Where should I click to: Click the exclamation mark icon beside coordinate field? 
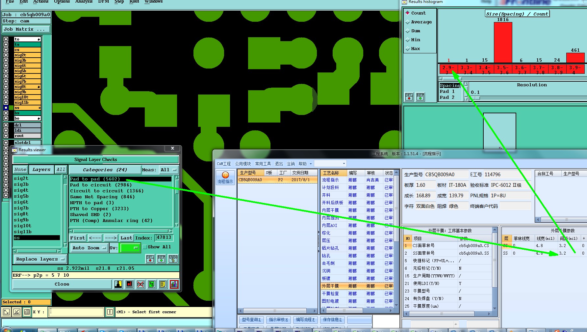[x=110, y=312]
